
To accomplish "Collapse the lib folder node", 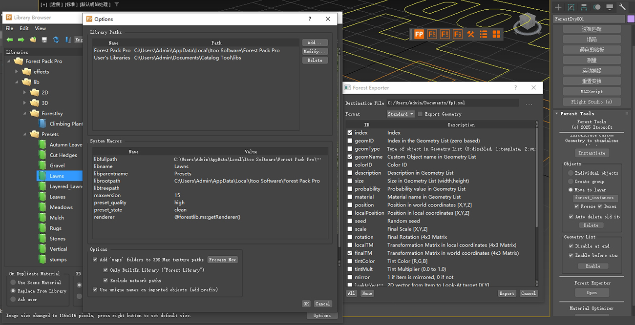I will 17,82.
